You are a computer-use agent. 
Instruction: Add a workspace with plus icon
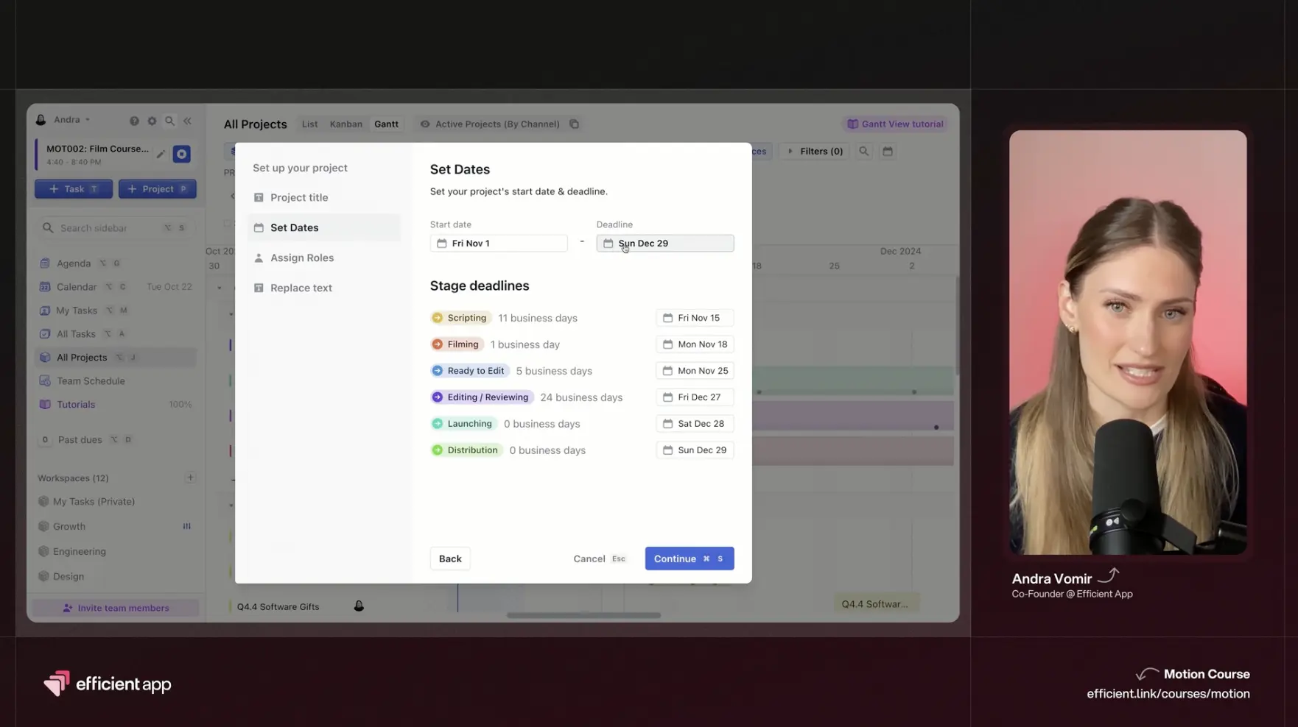click(x=190, y=478)
